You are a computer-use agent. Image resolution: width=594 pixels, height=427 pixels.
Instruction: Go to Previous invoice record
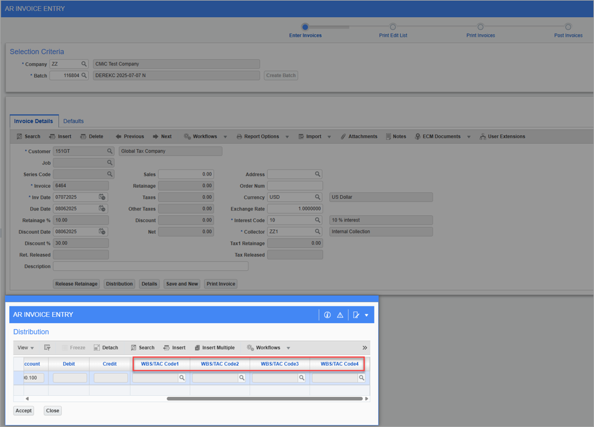[129, 136]
